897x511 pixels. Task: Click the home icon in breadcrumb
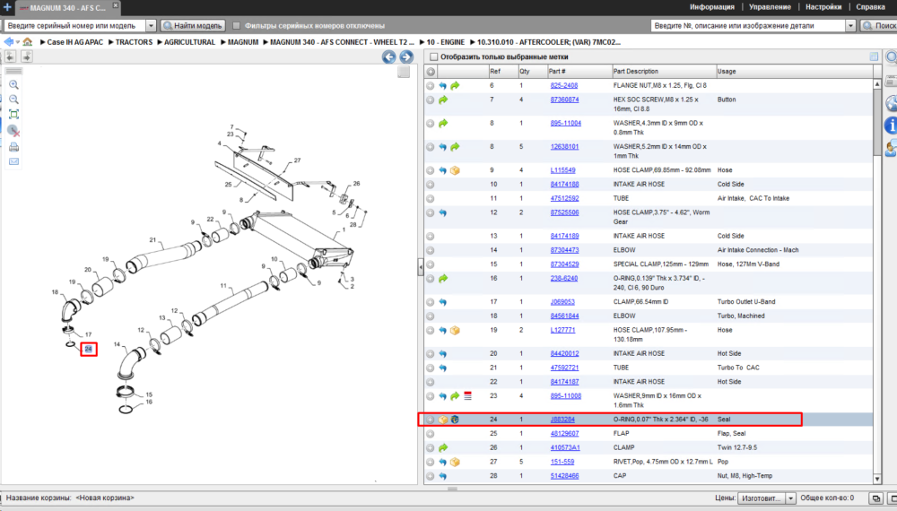pyautogui.click(x=28, y=42)
